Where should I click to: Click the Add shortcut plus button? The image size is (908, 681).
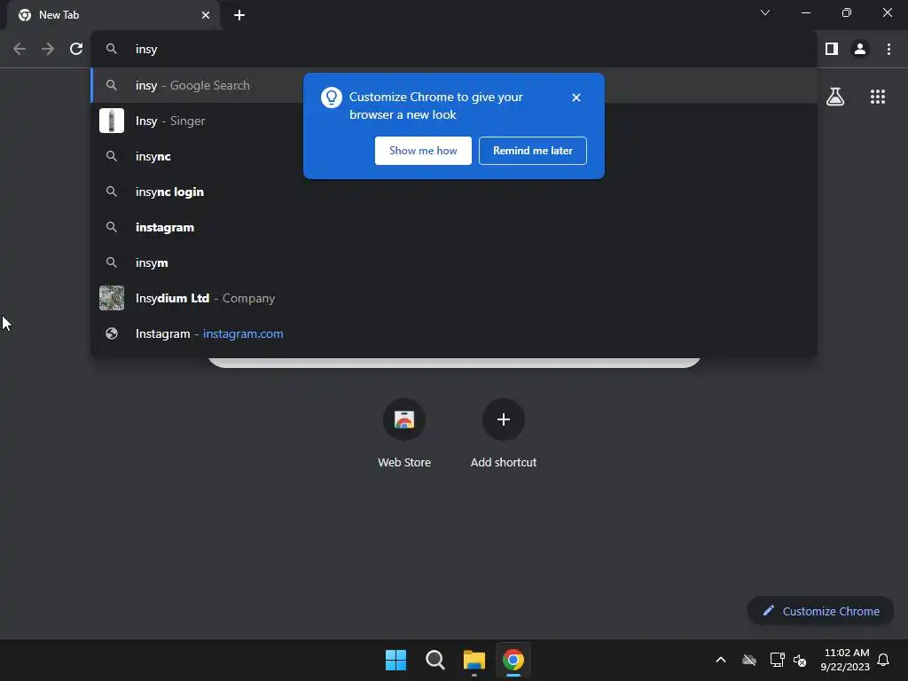pyautogui.click(x=504, y=419)
